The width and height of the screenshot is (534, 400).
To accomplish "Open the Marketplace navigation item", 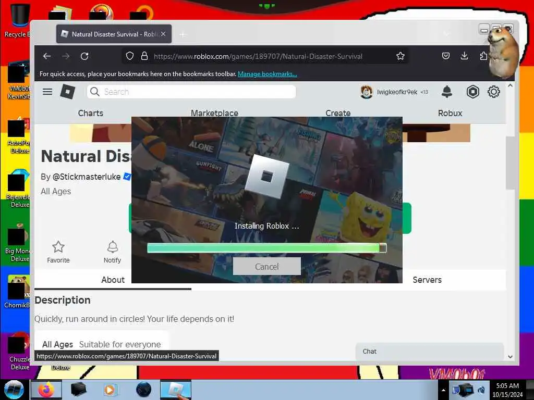I will point(214,113).
